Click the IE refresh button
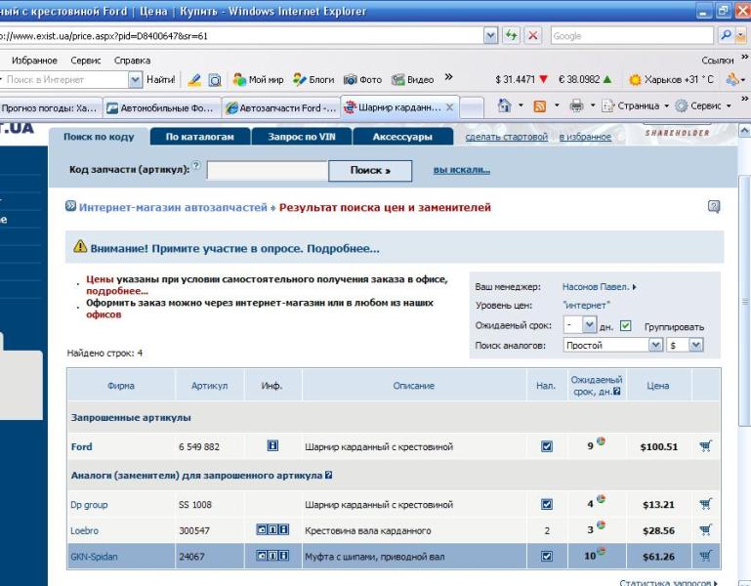751x586 pixels. click(x=512, y=35)
